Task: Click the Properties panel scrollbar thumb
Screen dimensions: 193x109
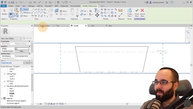Action: pyautogui.click(x=32, y=48)
